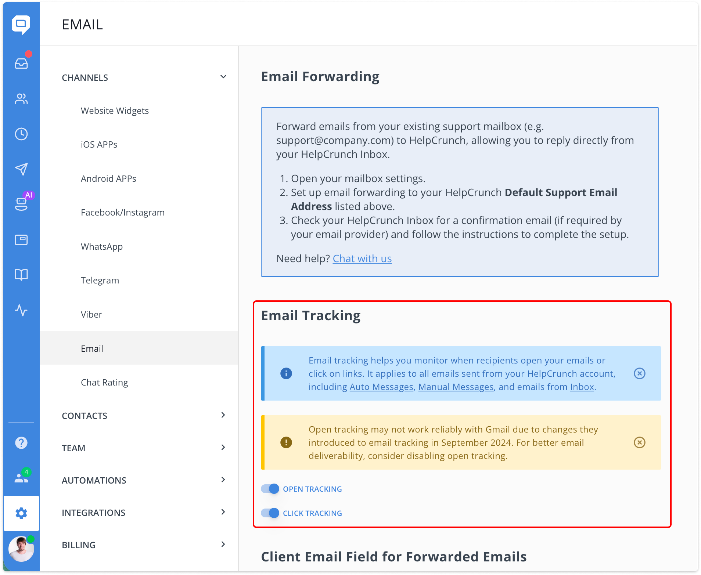Expand the Contacts section
701x575 pixels.
(223, 415)
